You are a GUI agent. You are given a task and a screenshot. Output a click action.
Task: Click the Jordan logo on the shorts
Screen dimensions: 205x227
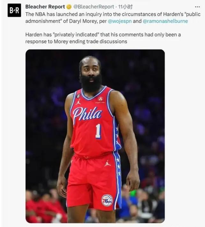click(107, 163)
